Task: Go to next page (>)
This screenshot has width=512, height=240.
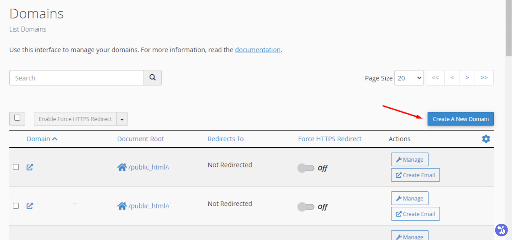Action: pyautogui.click(x=467, y=78)
